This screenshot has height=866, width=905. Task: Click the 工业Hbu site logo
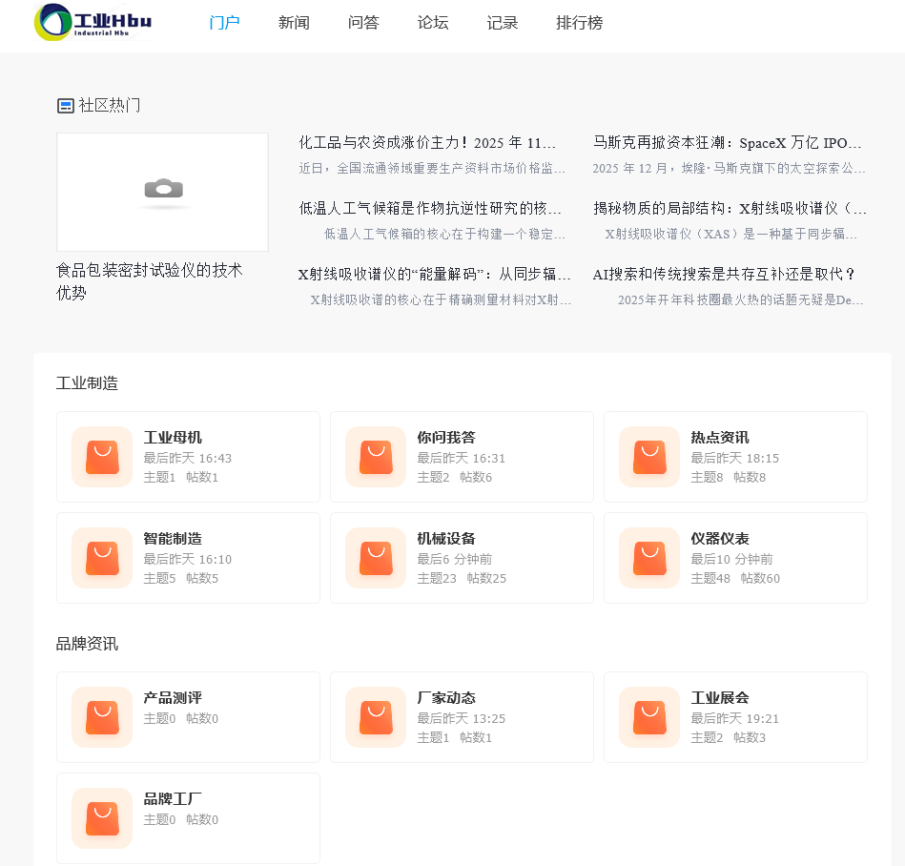point(92,23)
